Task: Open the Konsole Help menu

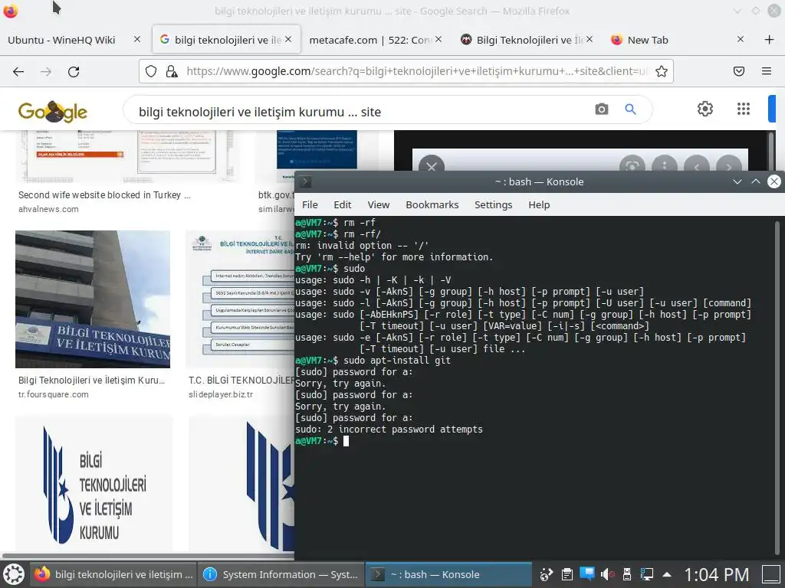Action: coord(539,204)
